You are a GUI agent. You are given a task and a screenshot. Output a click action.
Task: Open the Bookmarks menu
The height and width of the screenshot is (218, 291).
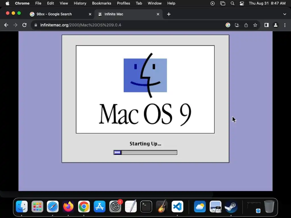point(101,3)
